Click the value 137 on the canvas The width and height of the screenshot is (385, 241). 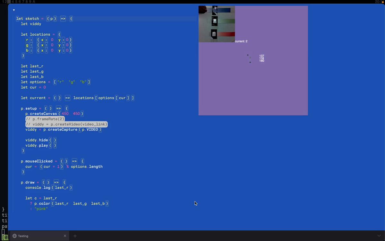click(x=262, y=56)
